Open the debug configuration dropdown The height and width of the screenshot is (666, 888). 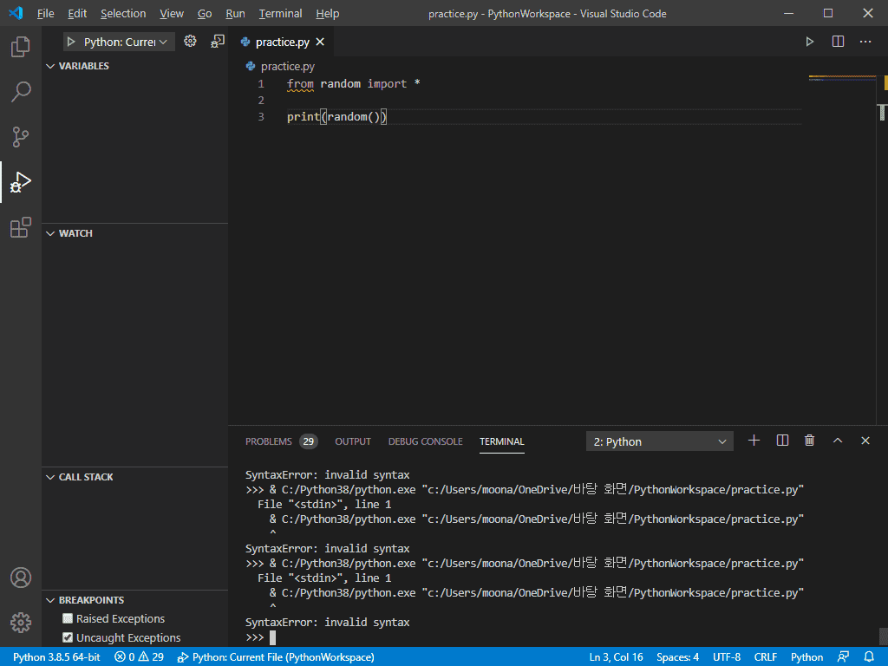120,42
